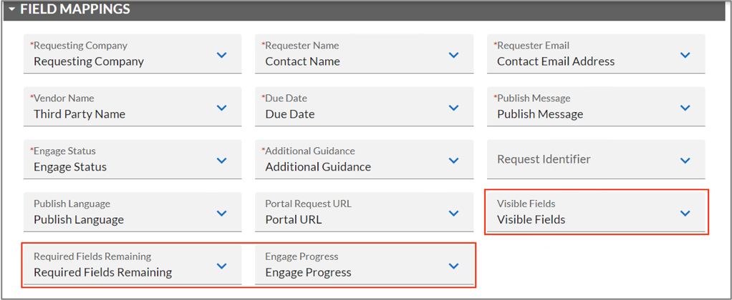
Task: Open the Portal Request URL dropdown chevron
Action: coord(453,213)
